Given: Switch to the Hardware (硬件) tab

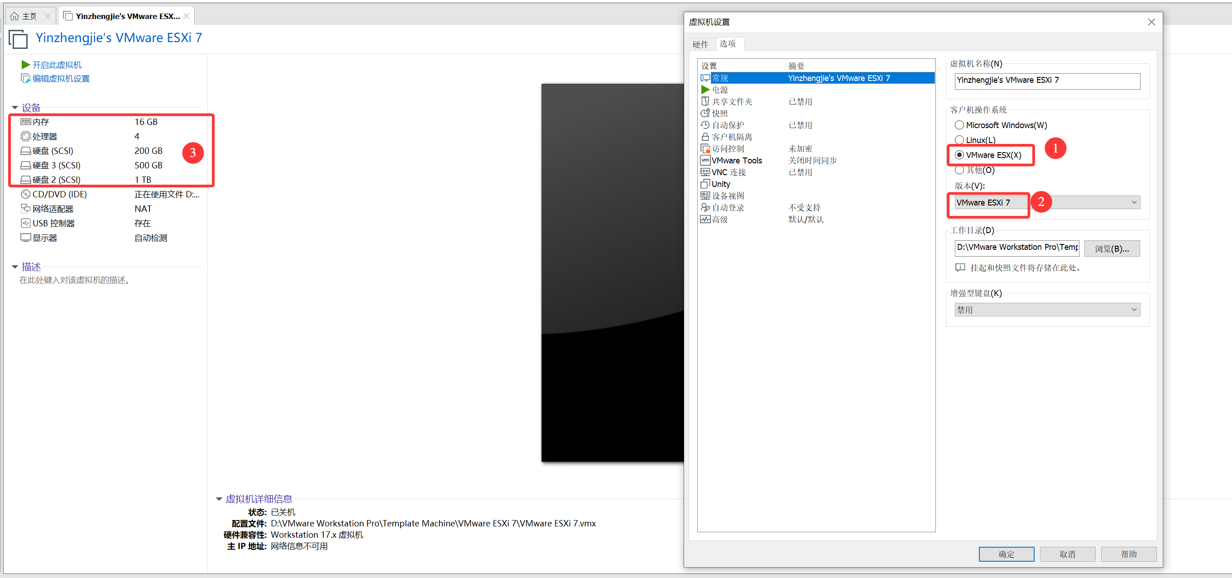Looking at the screenshot, I should [x=700, y=44].
